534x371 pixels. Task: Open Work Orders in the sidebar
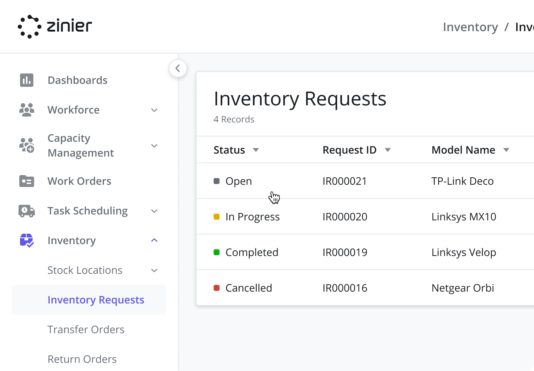pyautogui.click(x=79, y=181)
